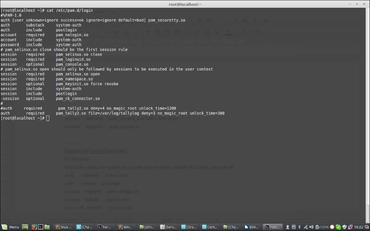Open the volume speaker tray icon
The image size is (370, 231).
[x=312, y=227]
